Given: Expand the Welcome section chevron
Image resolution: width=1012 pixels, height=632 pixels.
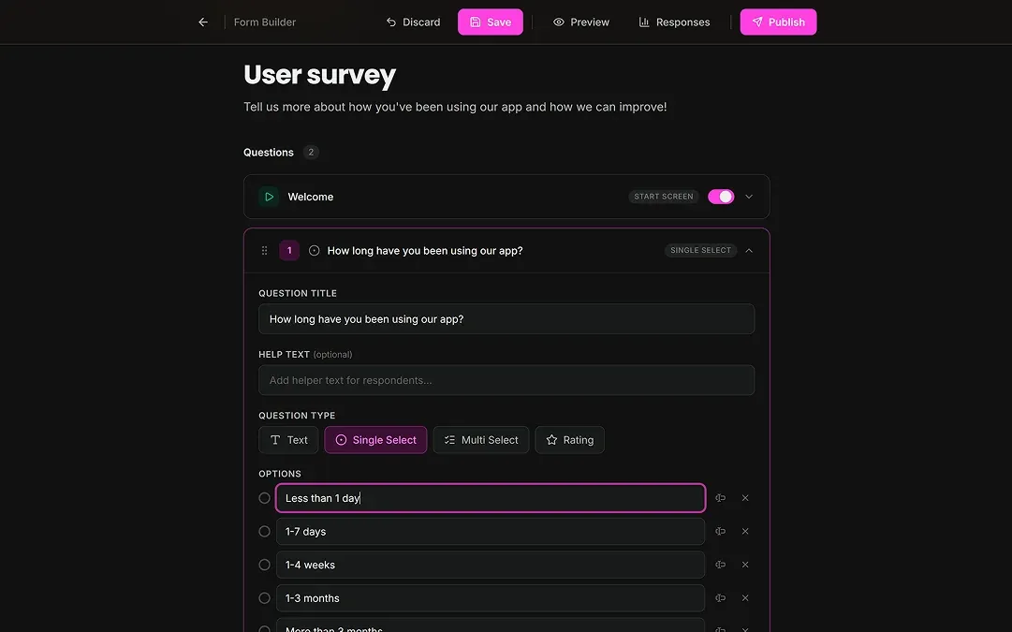Looking at the screenshot, I should [748, 196].
